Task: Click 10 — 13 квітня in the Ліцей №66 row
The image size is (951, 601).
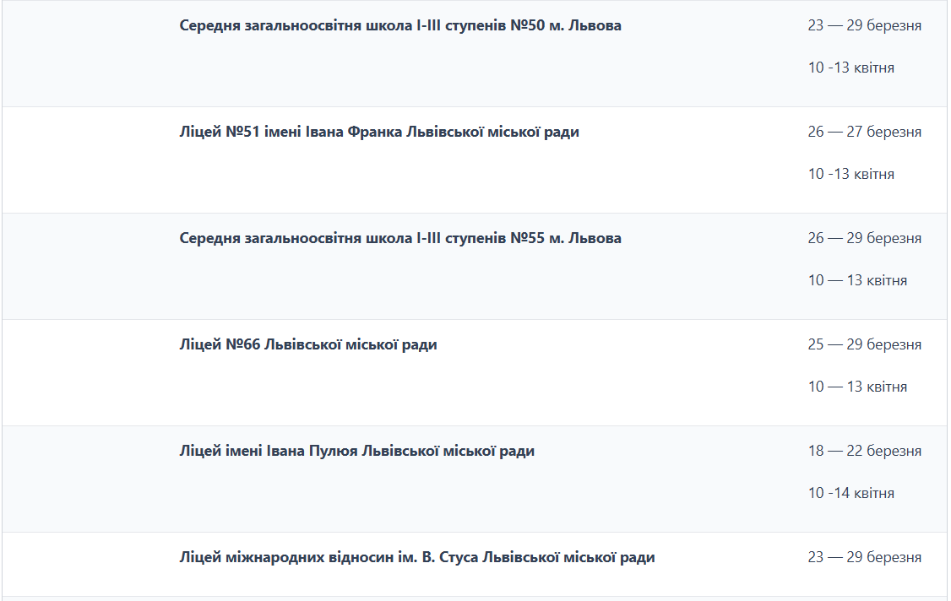Action: [x=857, y=387]
